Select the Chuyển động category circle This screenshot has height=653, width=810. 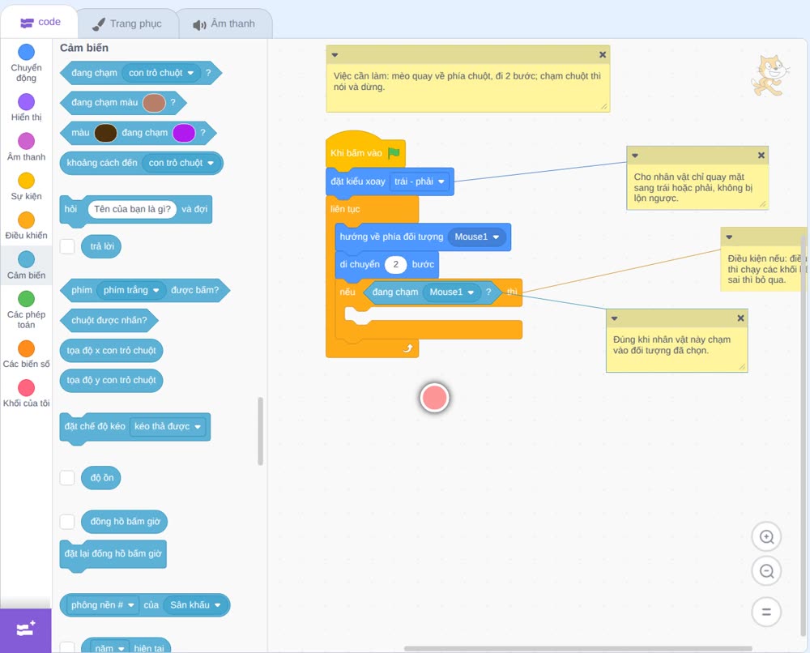[x=27, y=52]
